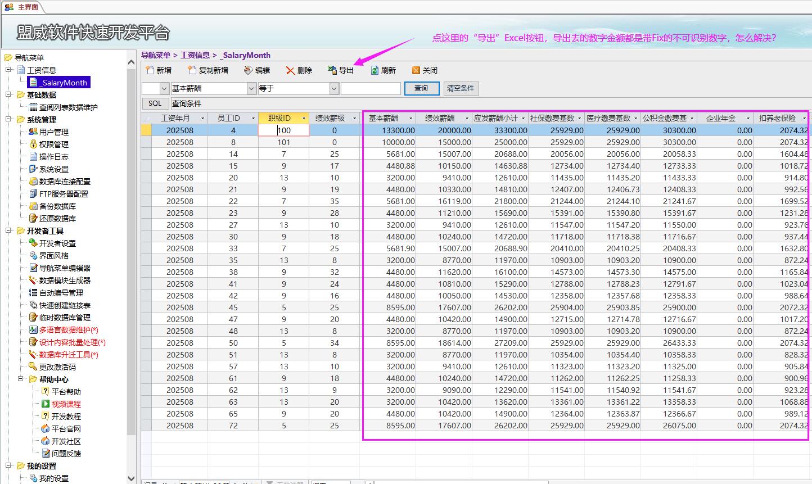
Task: Open 平台官网 tree item
Action: (66, 429)
